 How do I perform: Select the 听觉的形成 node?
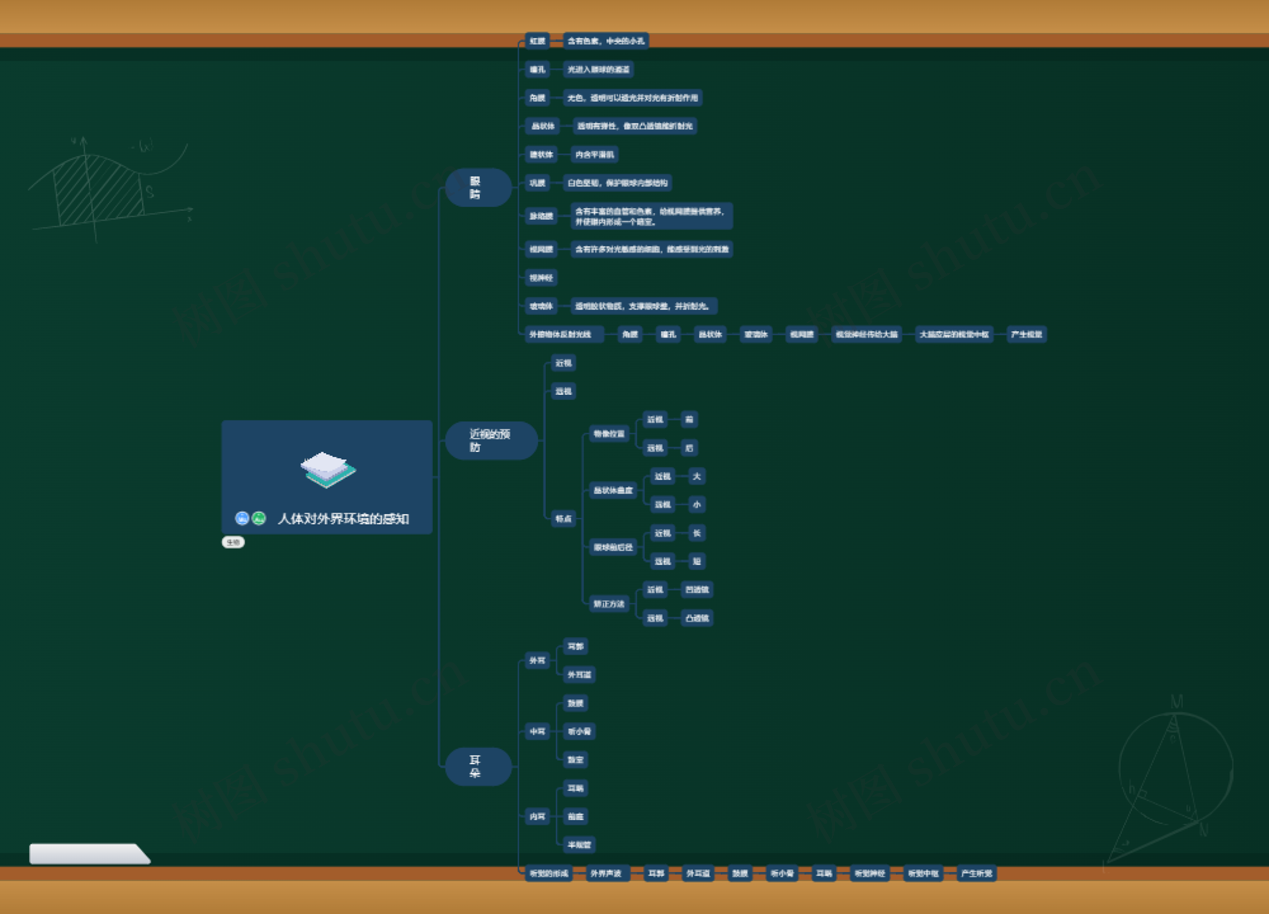pyautogui.click(x=548, y=873)
